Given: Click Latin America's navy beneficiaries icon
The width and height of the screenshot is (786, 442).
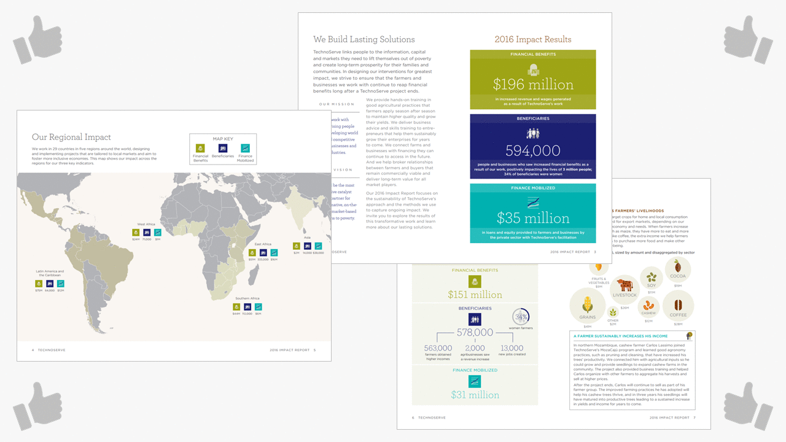Looking at the screenshot, I should point(50,284).
